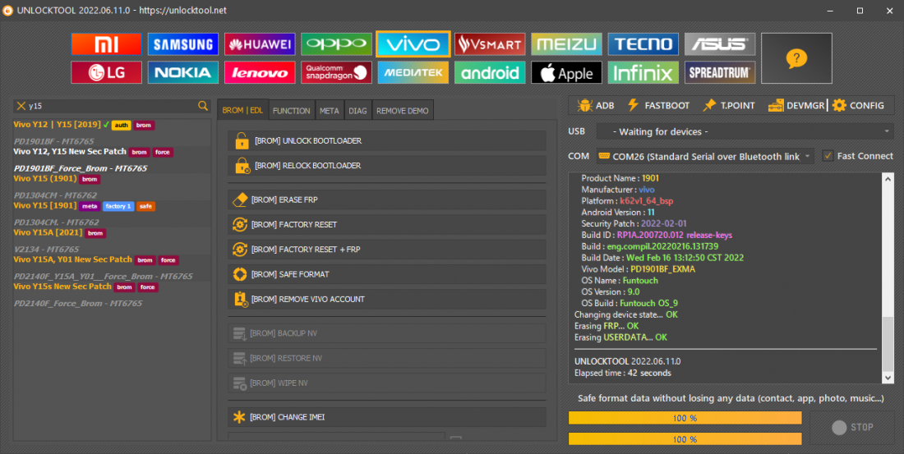904x454 pixels.
Task: Select the OPPO brand logo
Action: tap(336, 44)
